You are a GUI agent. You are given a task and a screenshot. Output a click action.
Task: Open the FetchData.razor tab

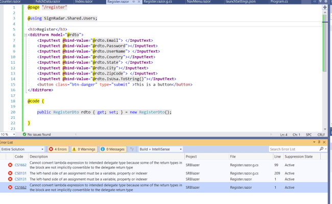pos(48,2)
